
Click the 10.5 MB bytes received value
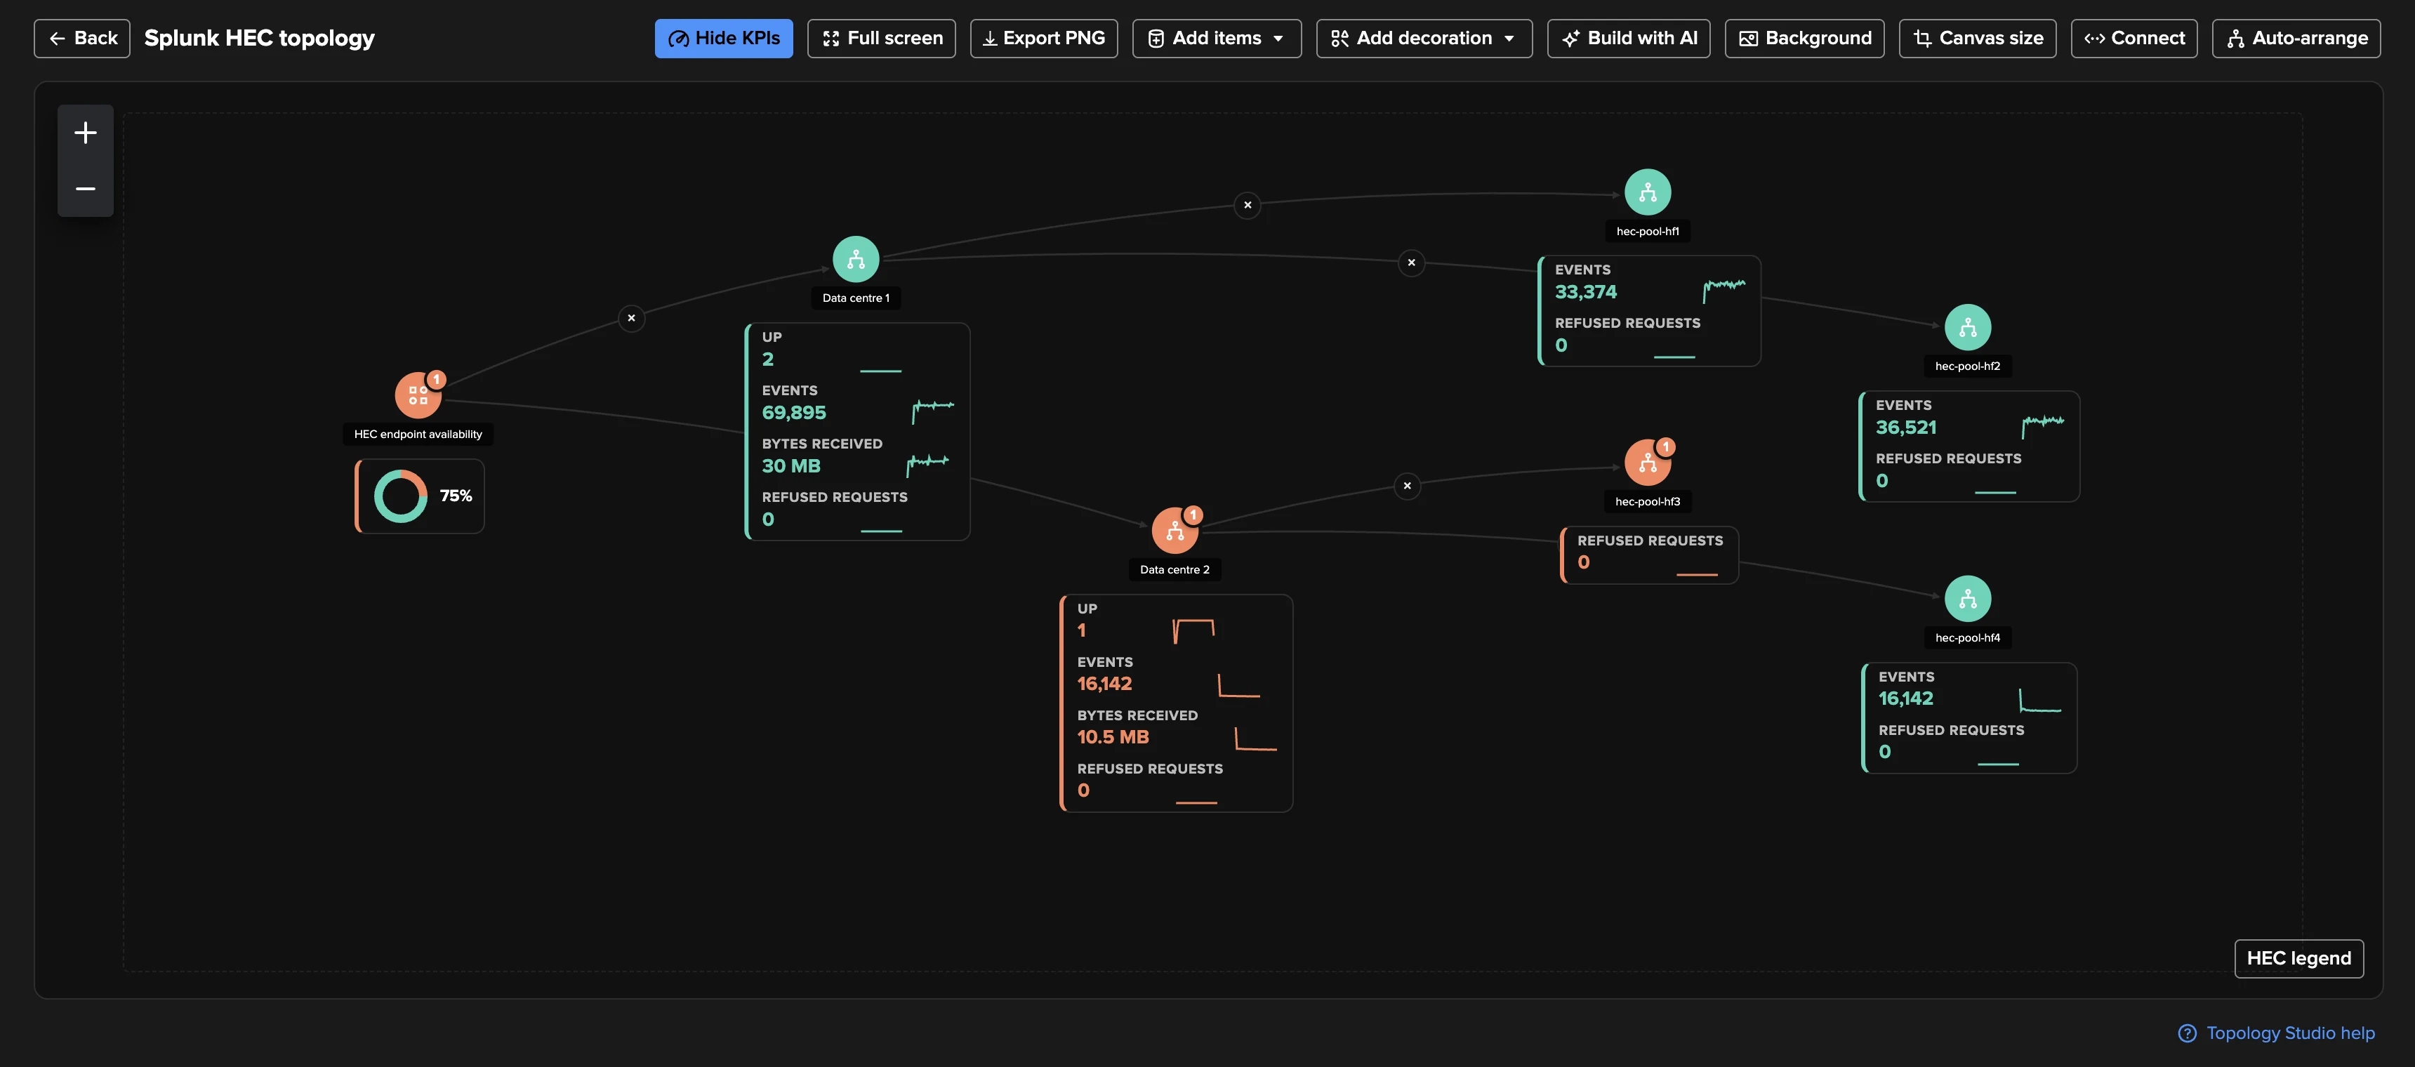click(1113, 737)
